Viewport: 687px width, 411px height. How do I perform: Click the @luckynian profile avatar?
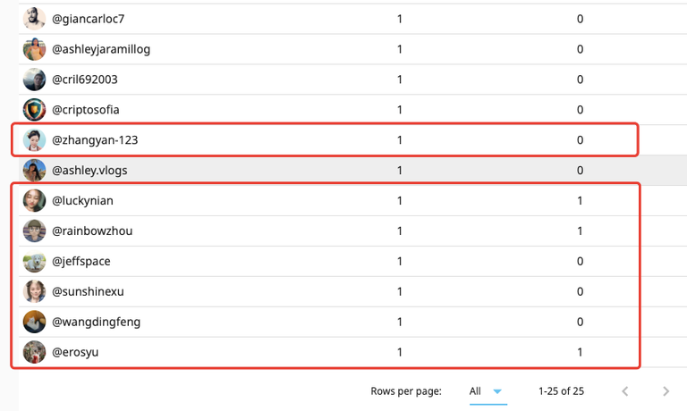point(34,200)
